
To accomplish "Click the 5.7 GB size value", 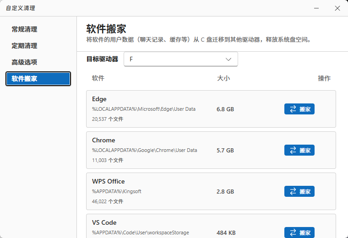I will click(225, 151).
